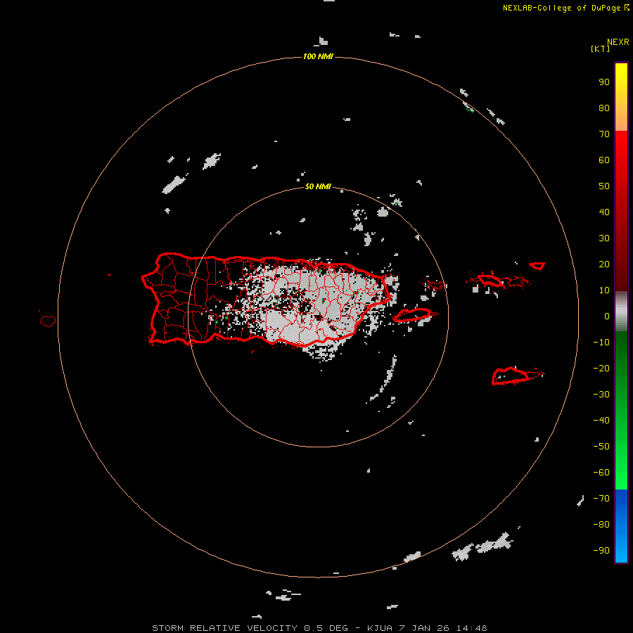Click the 60 knot value on the scale

point(604,160)
